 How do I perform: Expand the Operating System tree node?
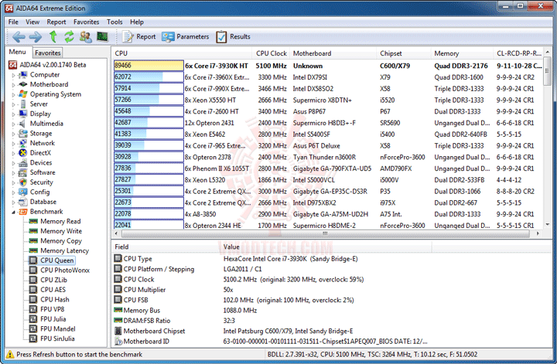13,95
